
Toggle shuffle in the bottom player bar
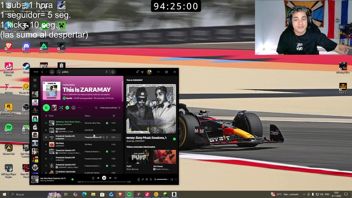click(93, 178)
